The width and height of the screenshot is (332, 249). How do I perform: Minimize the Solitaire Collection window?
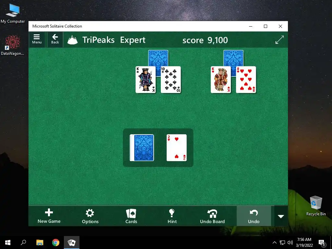click(x=251, y=26)
